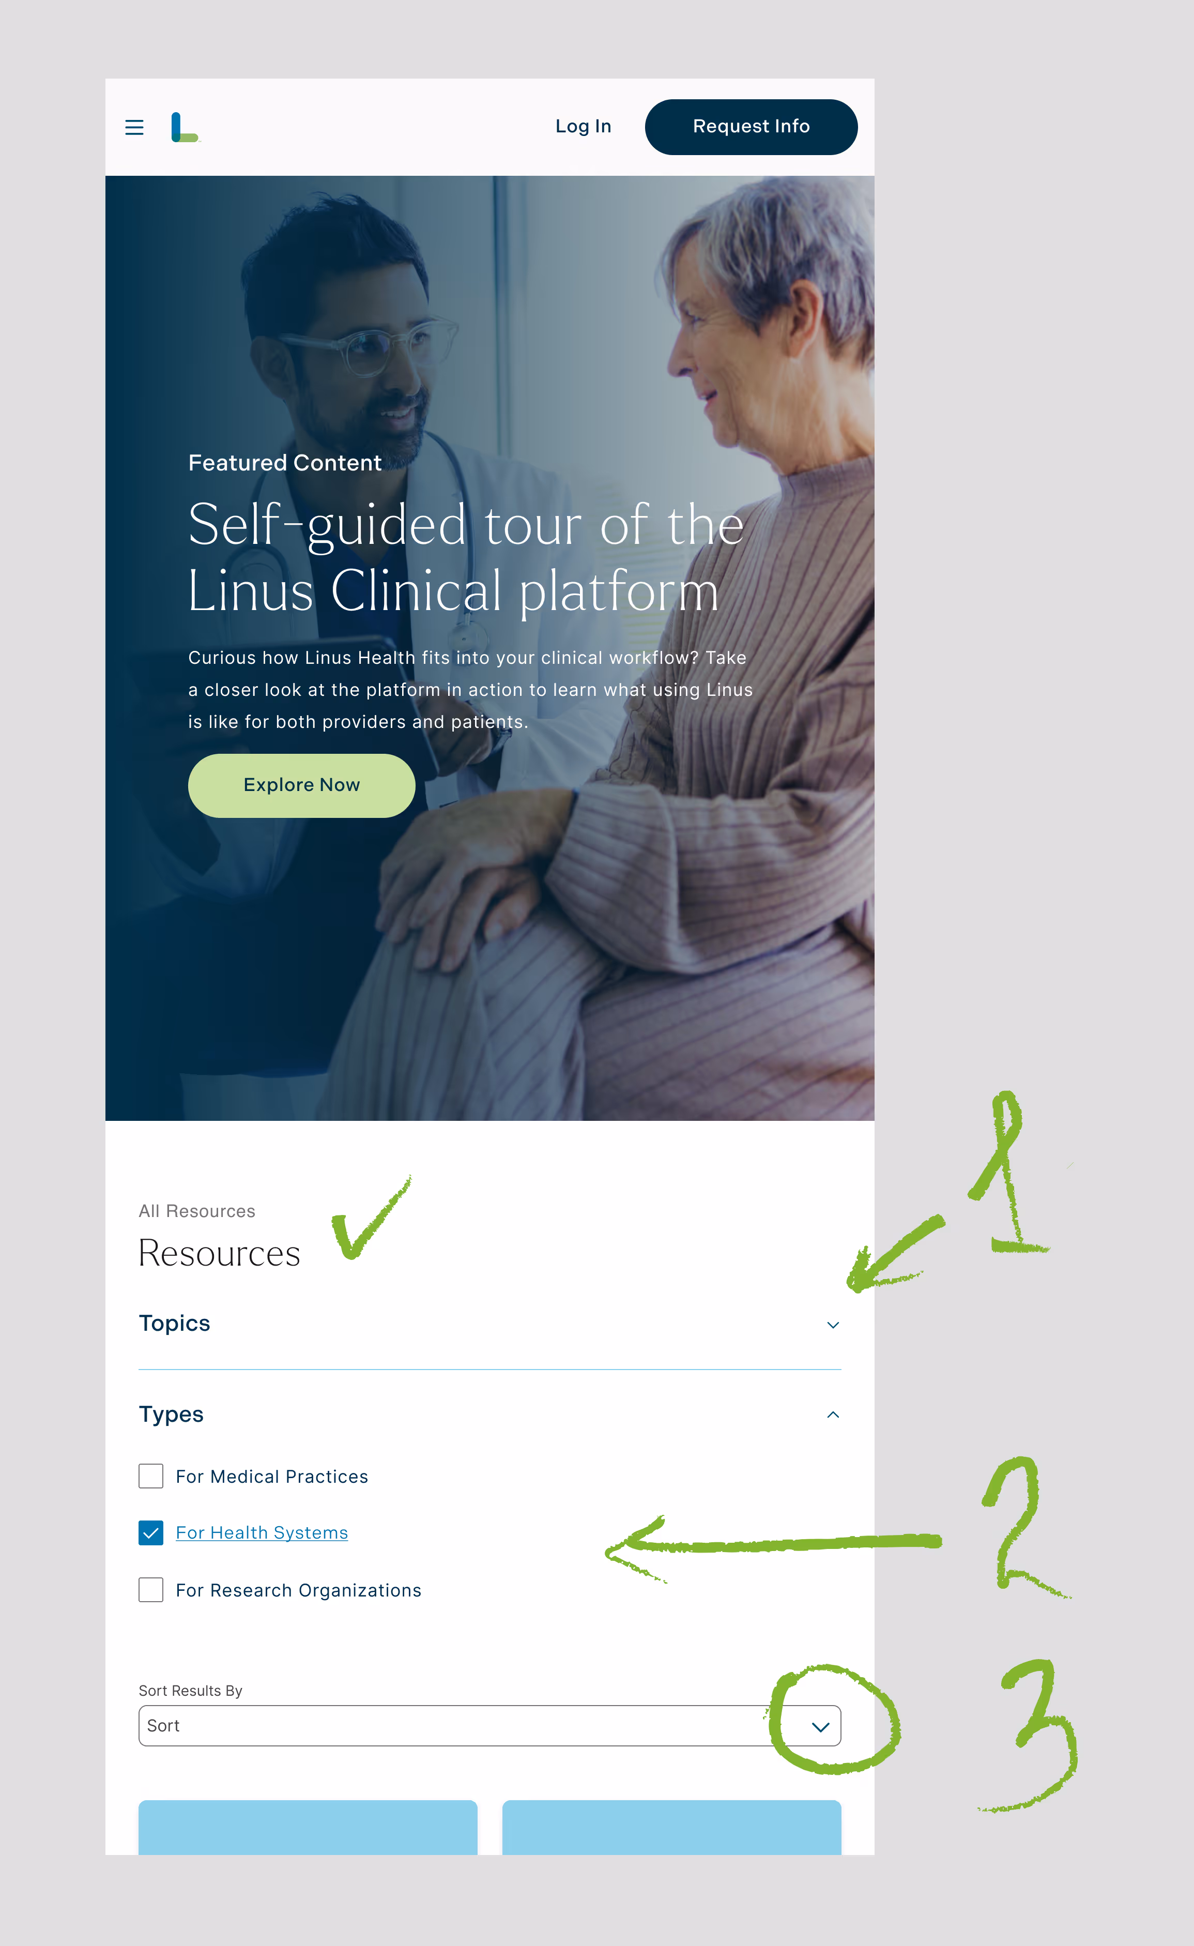Screen dimensions: 1194x1946
Task: Expand the Topics chevron arrow
Action: pyautogui.click(x=832, y=1325)
